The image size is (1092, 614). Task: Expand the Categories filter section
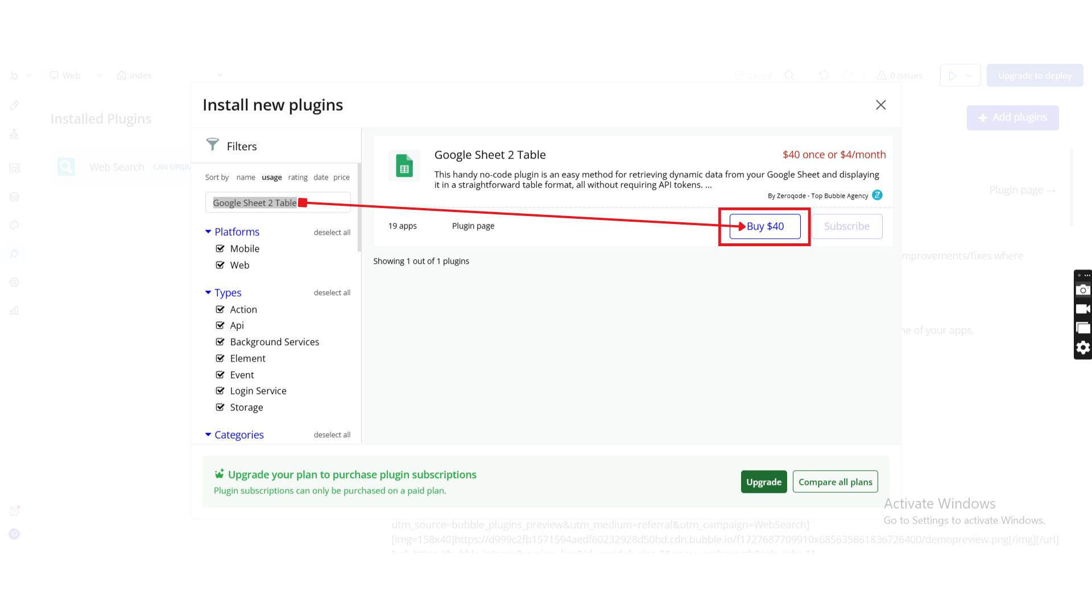tap(208, 434)
